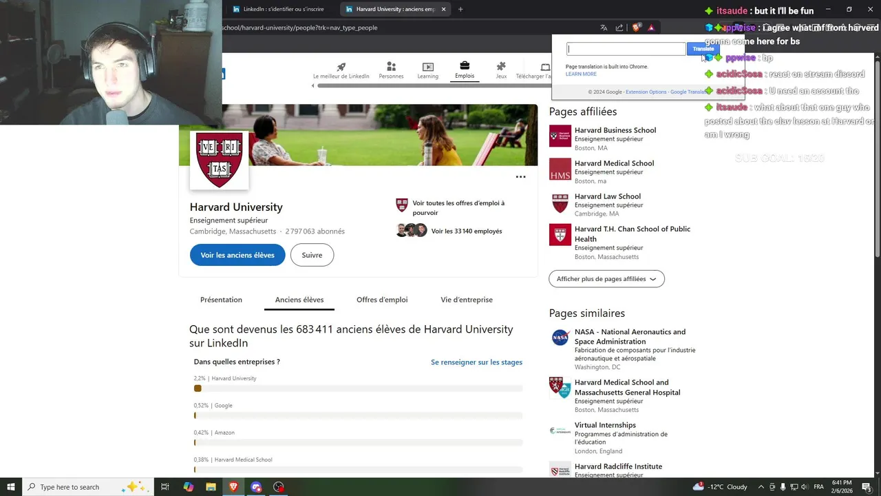Image resolution: width=881 pixels, height=496 pixels.
Task: Click the Google company bar
Action: [x=358, y=415]
